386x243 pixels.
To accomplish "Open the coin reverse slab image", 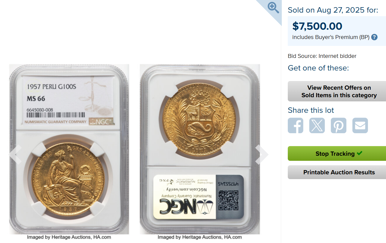I will (x=200, y=149).
